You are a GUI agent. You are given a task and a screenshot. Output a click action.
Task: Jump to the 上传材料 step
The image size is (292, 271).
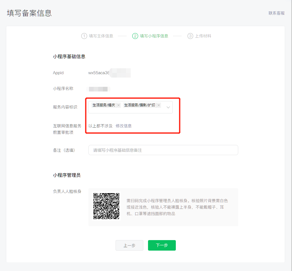coord(203,36)
